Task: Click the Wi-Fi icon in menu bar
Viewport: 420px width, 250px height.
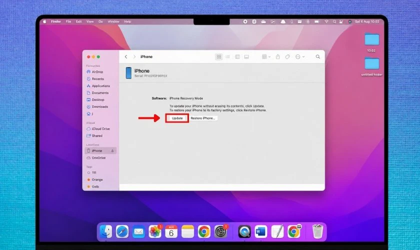Action: tap(326, 21)
